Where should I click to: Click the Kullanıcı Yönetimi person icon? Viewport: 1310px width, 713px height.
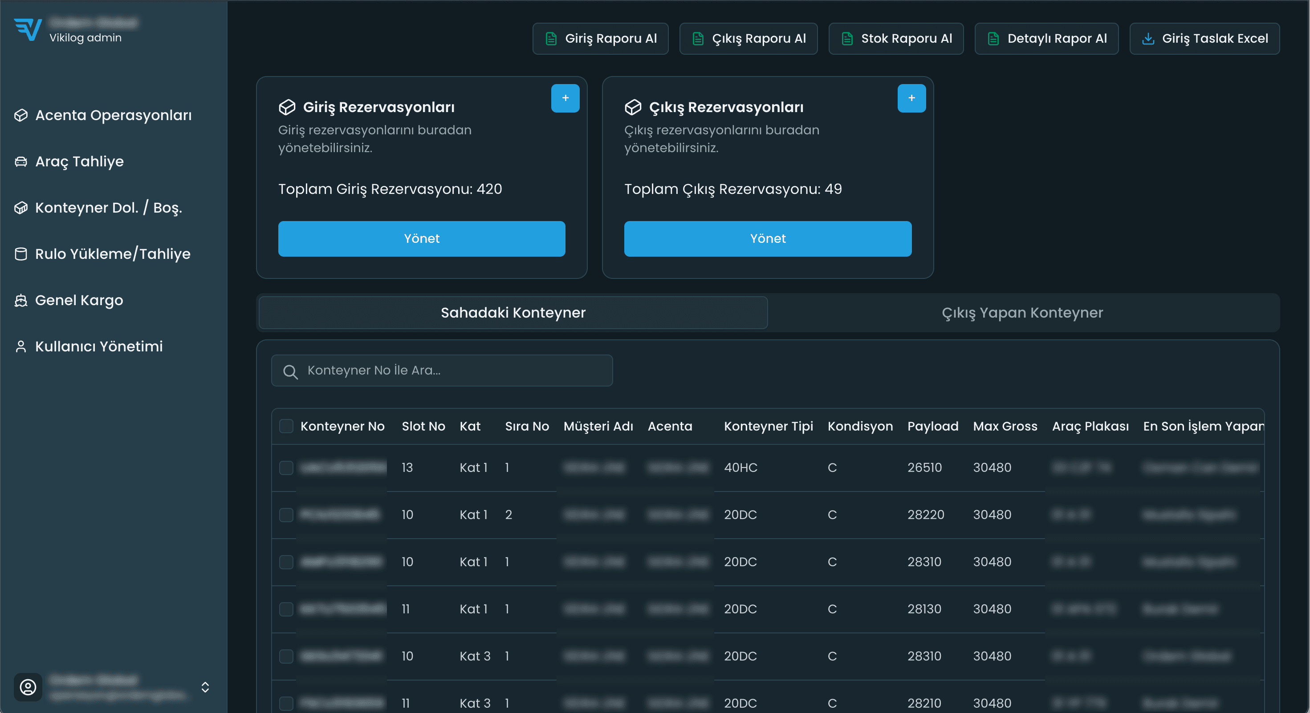coord(21,346)
